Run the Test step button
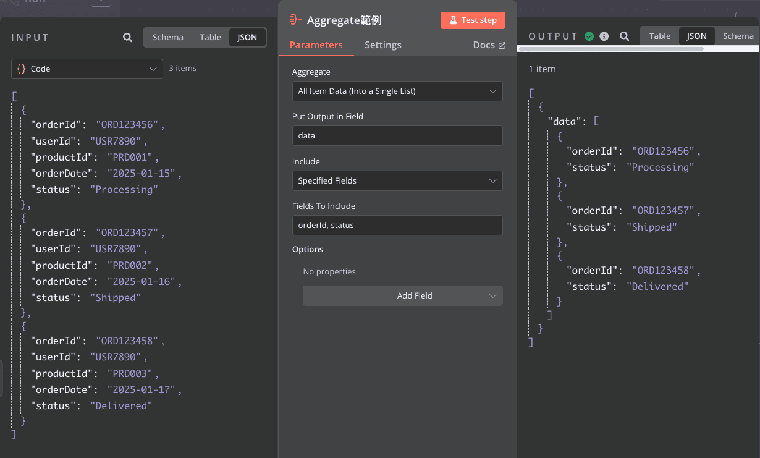760x458 pixels. (x=473, y=20)
